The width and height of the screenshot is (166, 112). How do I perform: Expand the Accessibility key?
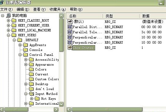[x=26, y=60]
